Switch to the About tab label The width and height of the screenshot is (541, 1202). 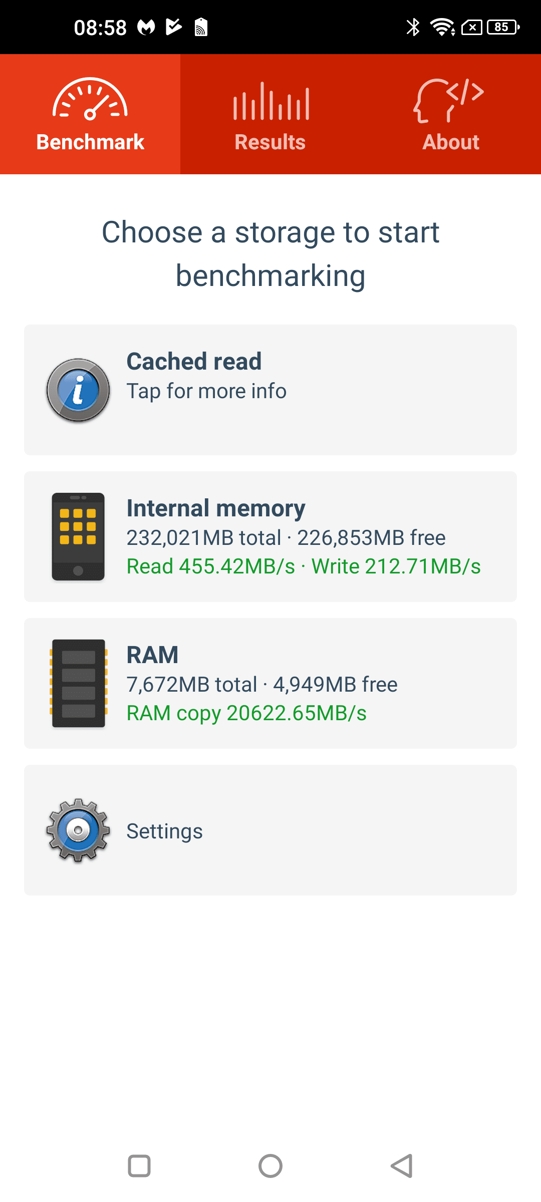[451, 142]
